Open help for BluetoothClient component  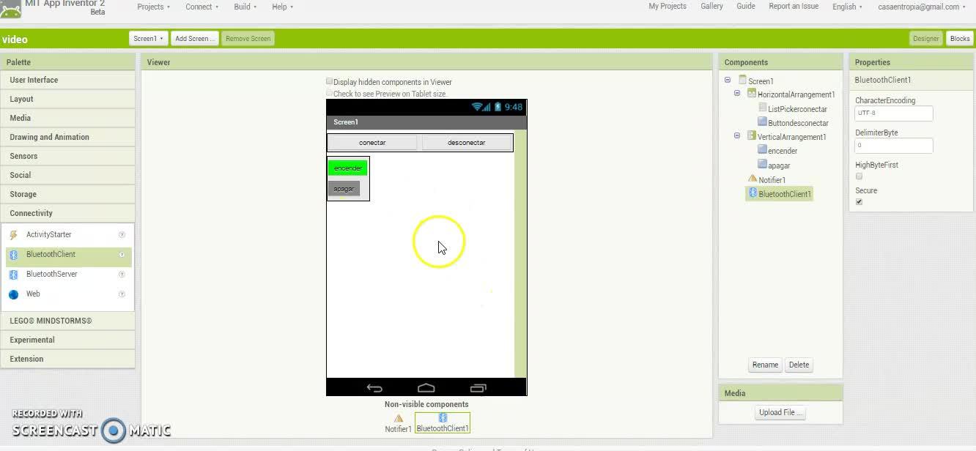(122, 255)
